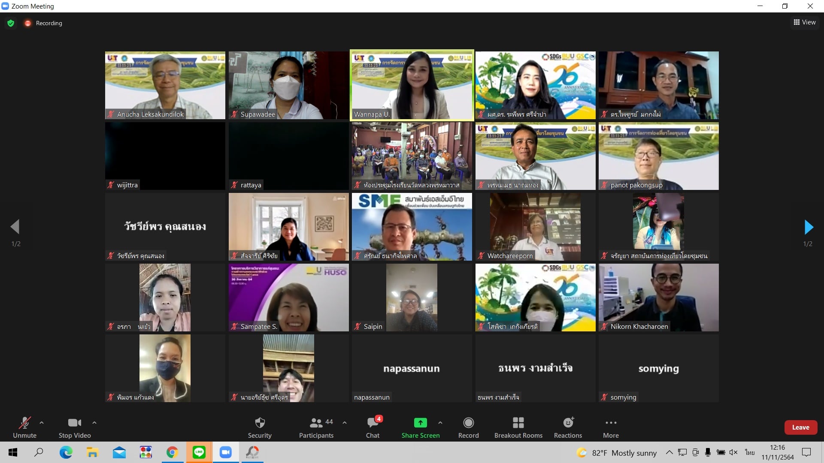Open the Participants panel

click(x=316, y=427)
